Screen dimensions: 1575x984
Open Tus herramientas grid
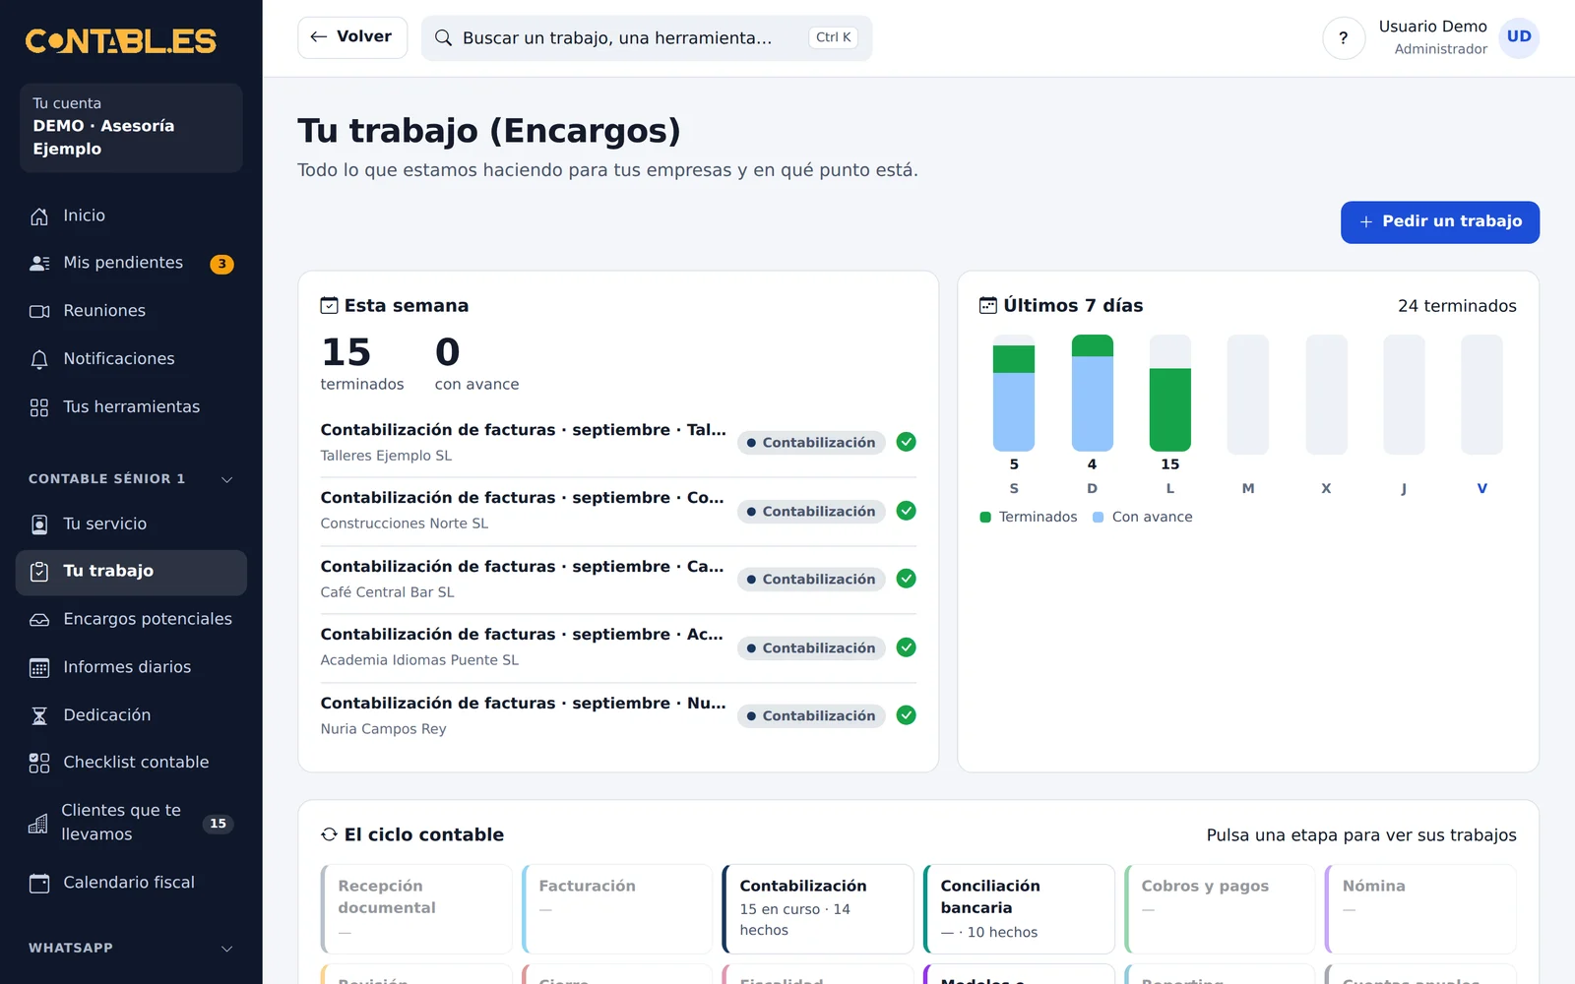tap(131, 407)
